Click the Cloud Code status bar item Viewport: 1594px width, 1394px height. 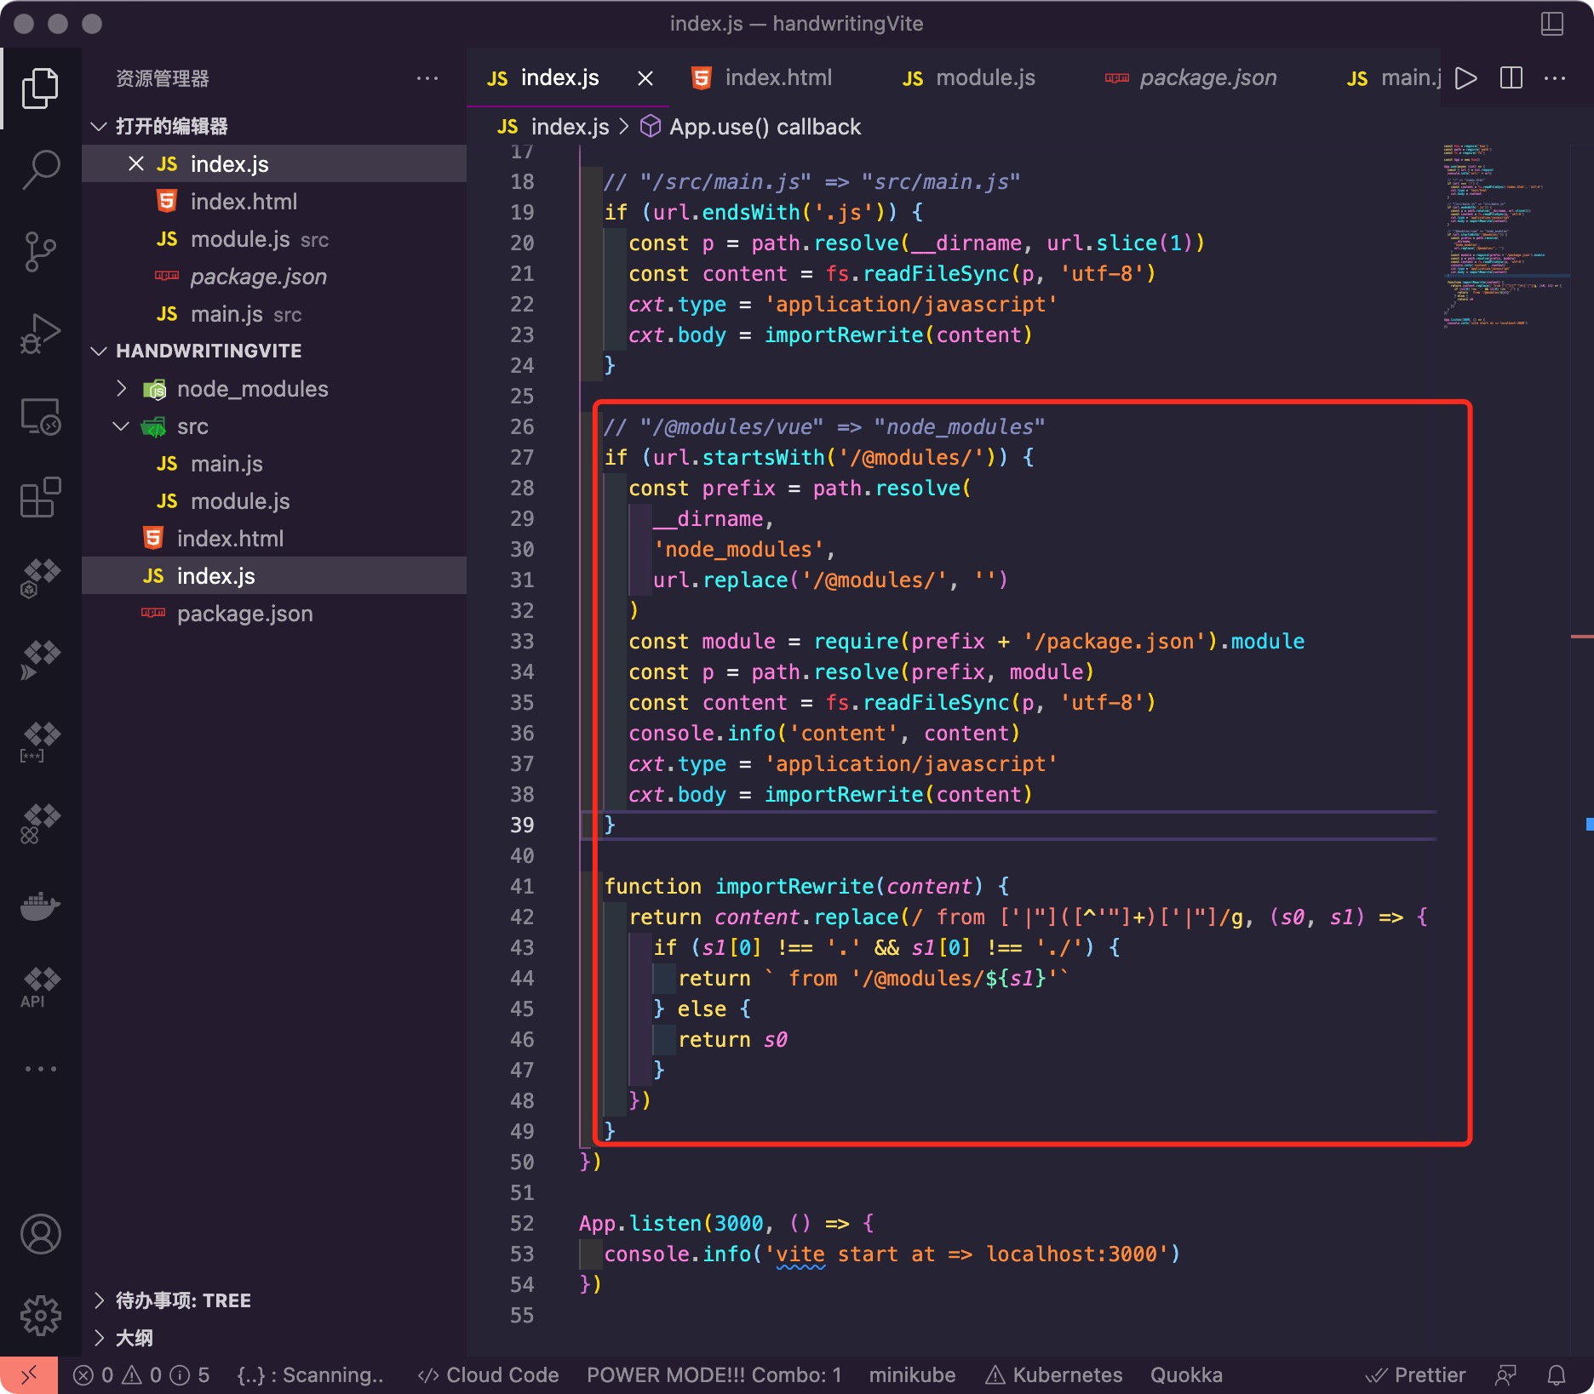tap(488, 1375)
